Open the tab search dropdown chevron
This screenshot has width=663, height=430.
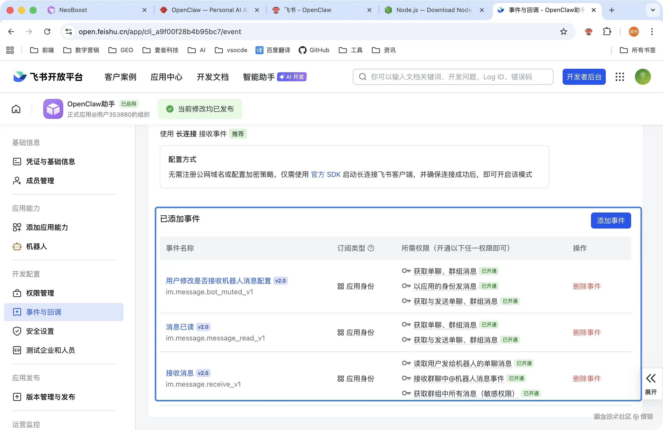click(x=653, y=10)
